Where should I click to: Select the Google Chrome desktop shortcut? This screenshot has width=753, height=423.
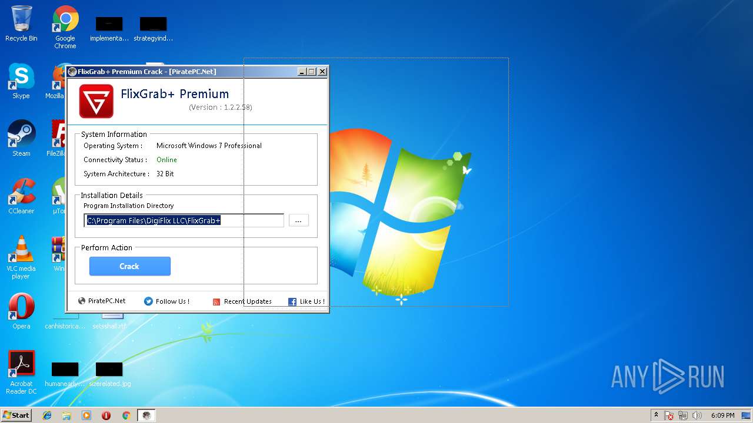tap(65, 28)
